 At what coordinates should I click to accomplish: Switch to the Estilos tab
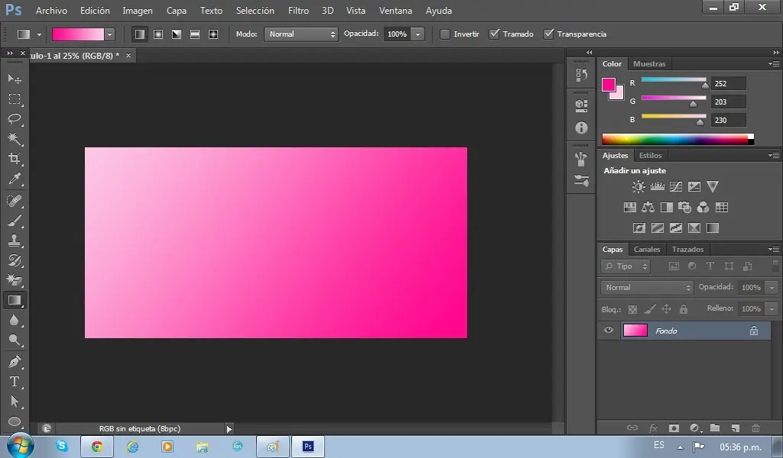coord(650,156)
